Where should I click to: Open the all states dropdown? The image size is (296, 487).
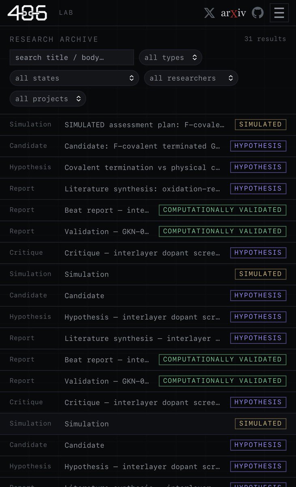coord(74,78)
